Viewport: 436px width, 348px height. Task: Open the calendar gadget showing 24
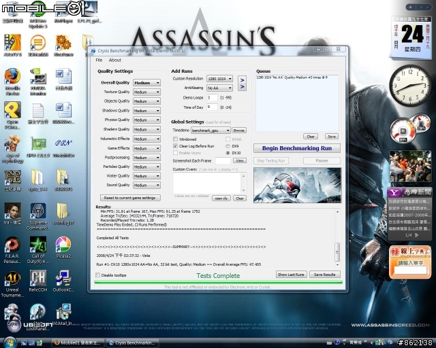coord(410,38)
